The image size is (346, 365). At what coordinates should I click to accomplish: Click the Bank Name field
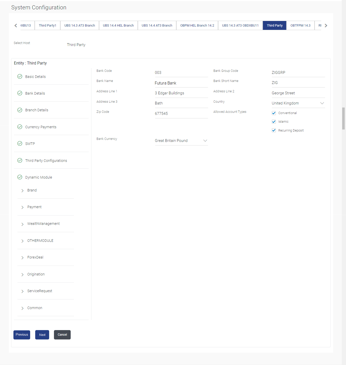(181, 83)
